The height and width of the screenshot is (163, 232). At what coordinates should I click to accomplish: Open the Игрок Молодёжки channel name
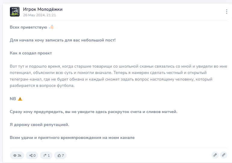coord(43,9)
